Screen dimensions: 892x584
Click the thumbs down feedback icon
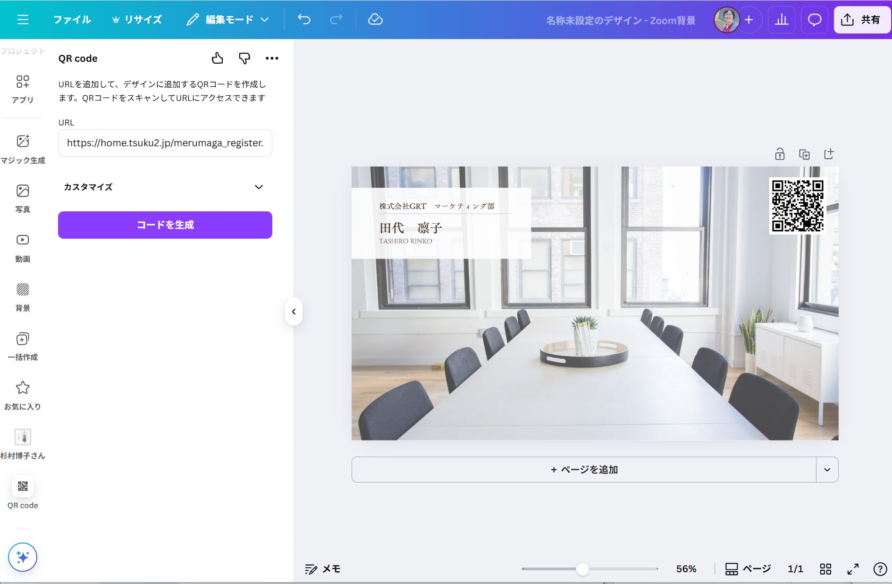244,58
